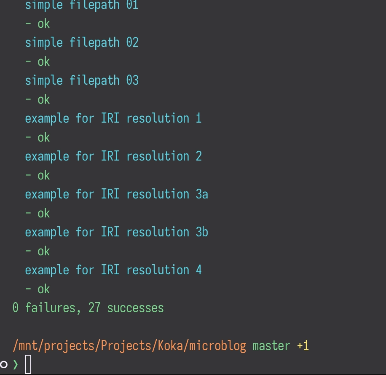This screenshot has height=375, width=386.
Task: Click "example for IRI resolution 4" test name
Action: point(113,270)
